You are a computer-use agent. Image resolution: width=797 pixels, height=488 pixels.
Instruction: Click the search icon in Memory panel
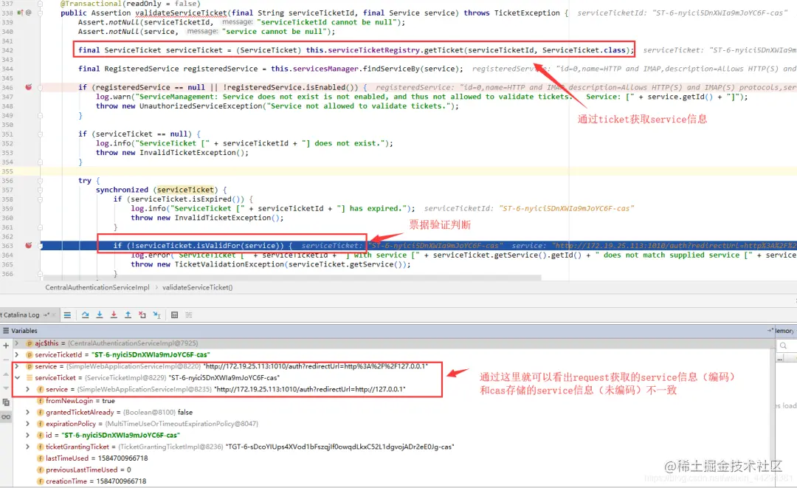click(783, 346)
